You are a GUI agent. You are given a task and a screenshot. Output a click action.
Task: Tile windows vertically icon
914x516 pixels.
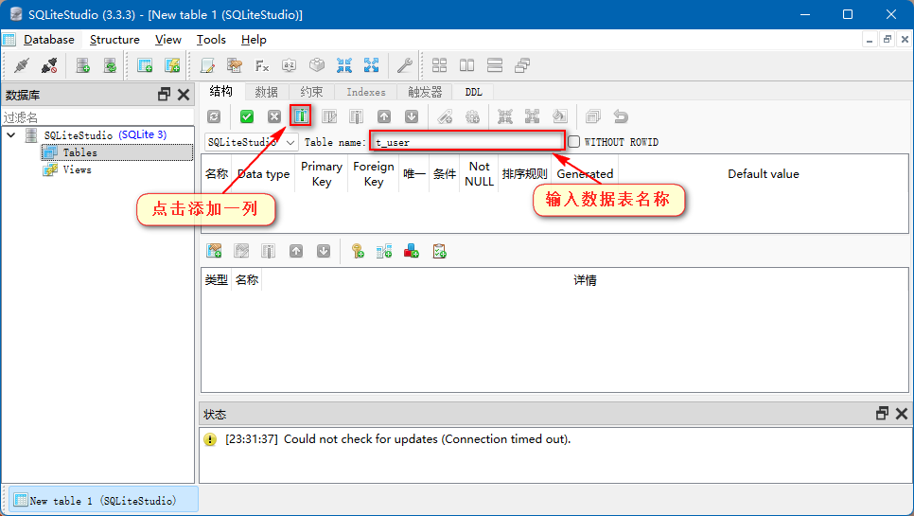click(466, 65)
